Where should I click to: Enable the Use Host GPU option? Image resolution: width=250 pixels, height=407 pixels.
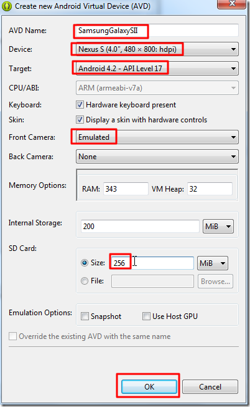point(146,316)
